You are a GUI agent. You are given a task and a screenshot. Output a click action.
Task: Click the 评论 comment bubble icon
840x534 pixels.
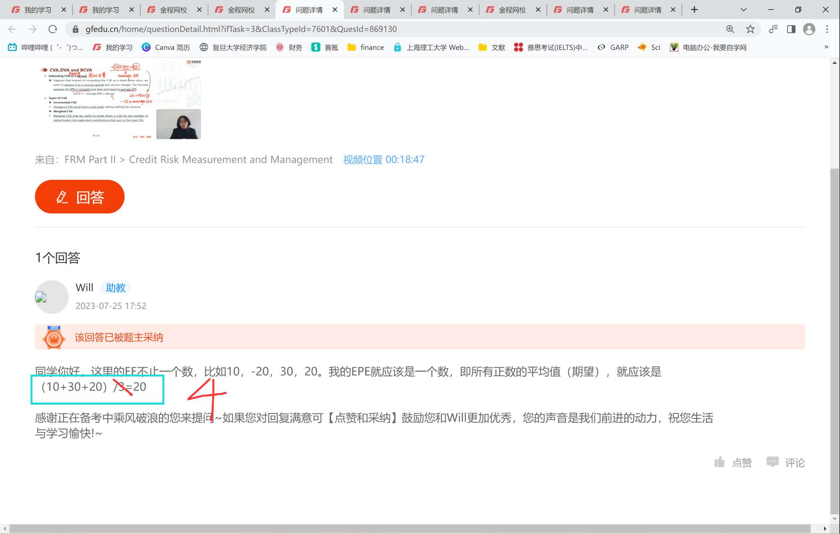coord(772,462)
